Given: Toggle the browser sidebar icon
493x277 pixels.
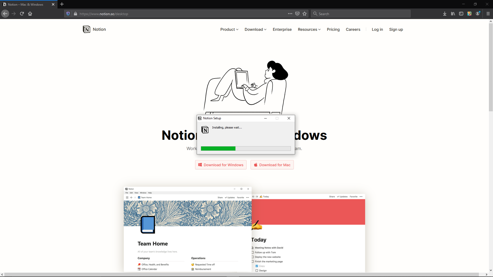Looking at the screenshot, I should point(461,14).
